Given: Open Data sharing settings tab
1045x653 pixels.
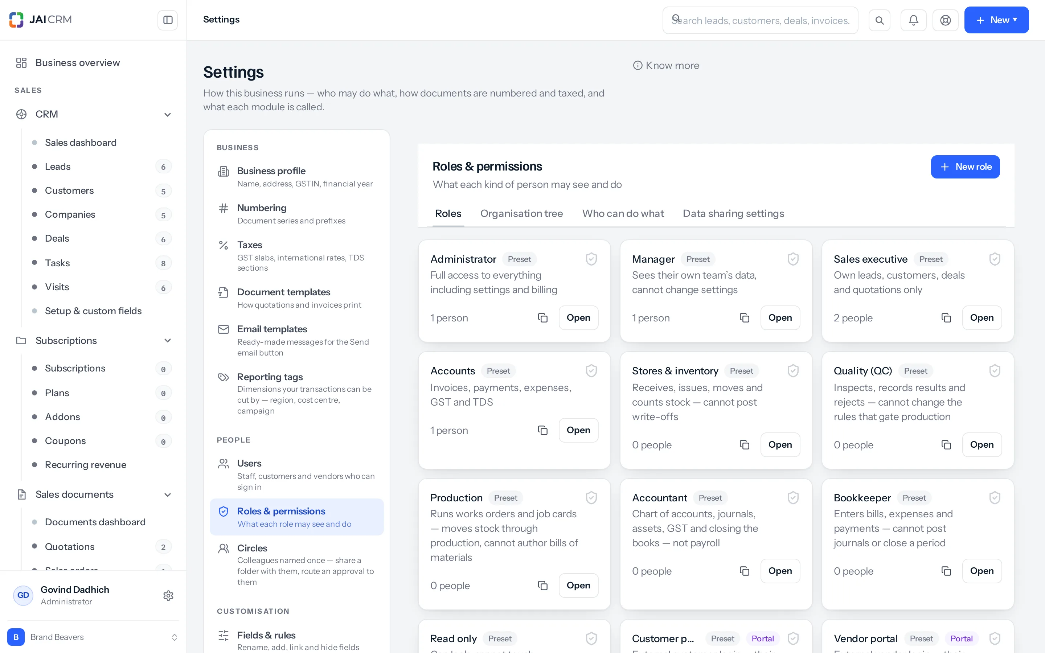Looking at the screenshot, I should coord(733,213).
